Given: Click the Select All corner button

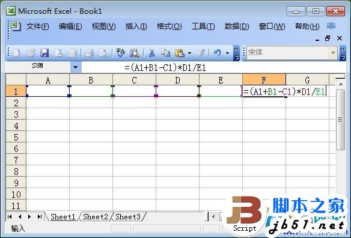Looking at the screenshot, I should coord(16,80).
